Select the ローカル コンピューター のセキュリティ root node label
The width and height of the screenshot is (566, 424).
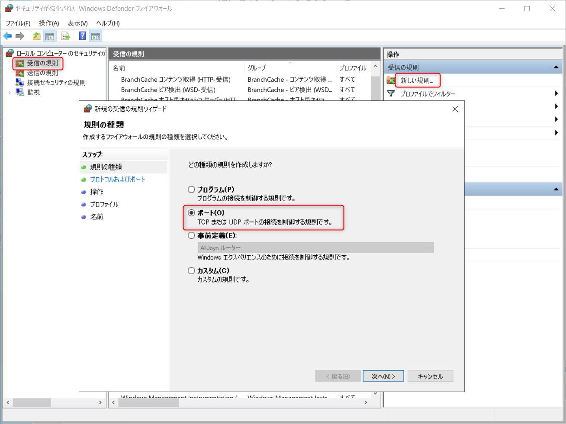click(61, 53)
